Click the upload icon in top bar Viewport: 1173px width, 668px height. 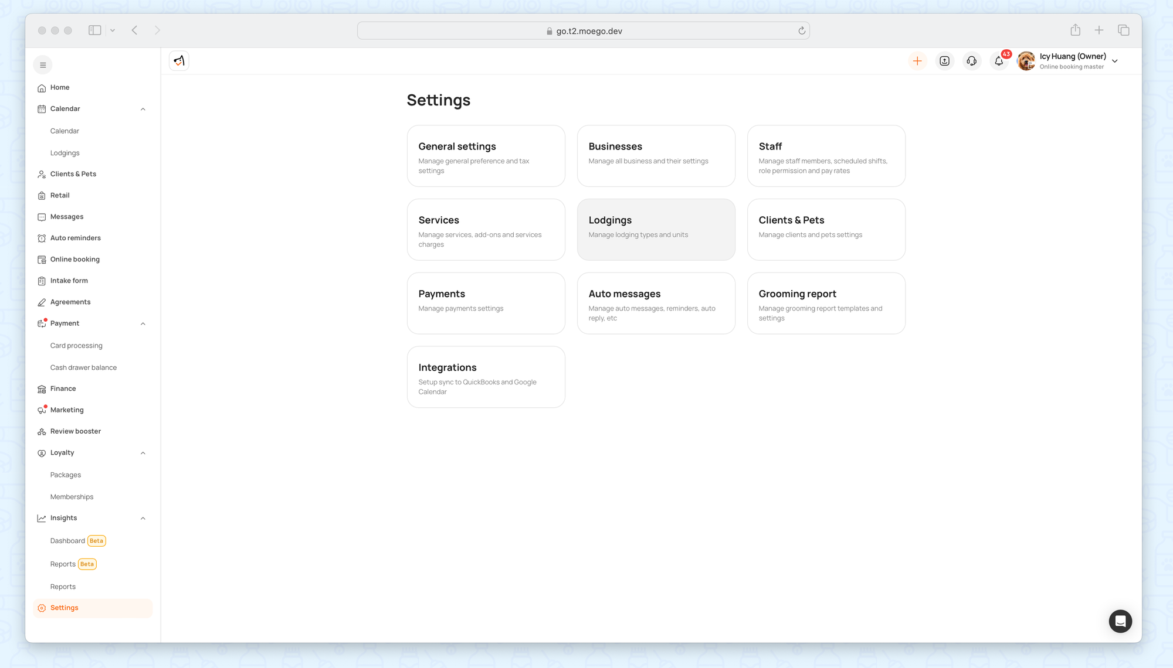pyautogui.click(x=944, y=61)
